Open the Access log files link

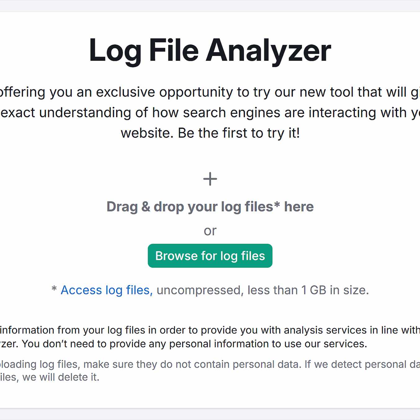coord(106,290)
